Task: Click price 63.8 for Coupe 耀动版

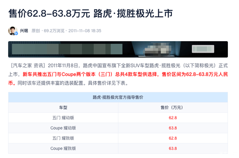Action: pyautogui.click(x=173, y=128)
